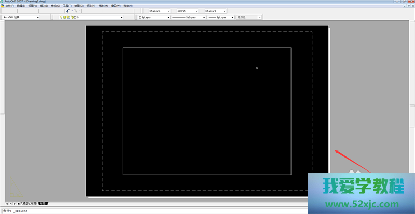Open the 工具(T) menu
The image size is (415, 214).
67,6
